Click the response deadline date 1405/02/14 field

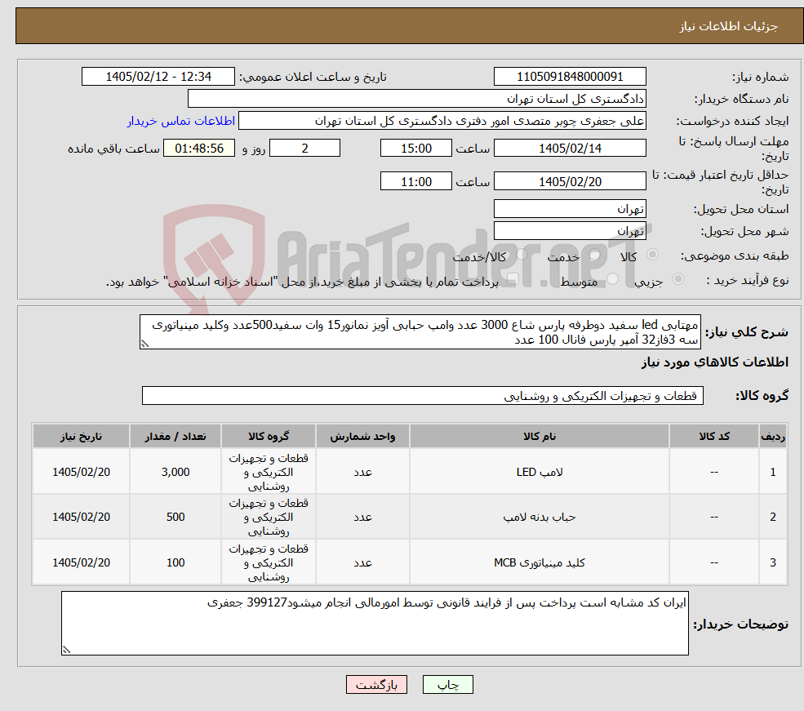point(570,148)
